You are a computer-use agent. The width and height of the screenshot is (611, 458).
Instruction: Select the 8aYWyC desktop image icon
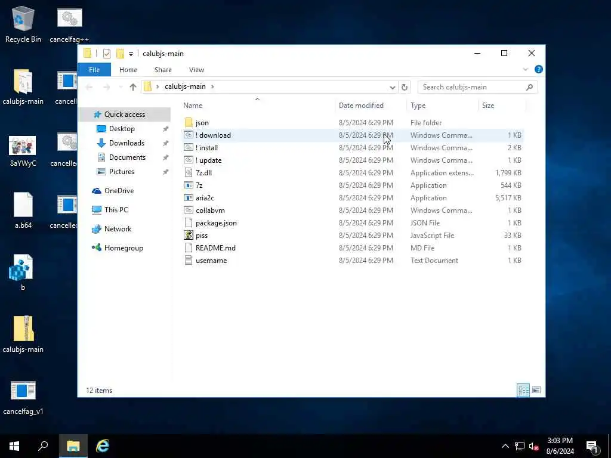coord(23,151)
